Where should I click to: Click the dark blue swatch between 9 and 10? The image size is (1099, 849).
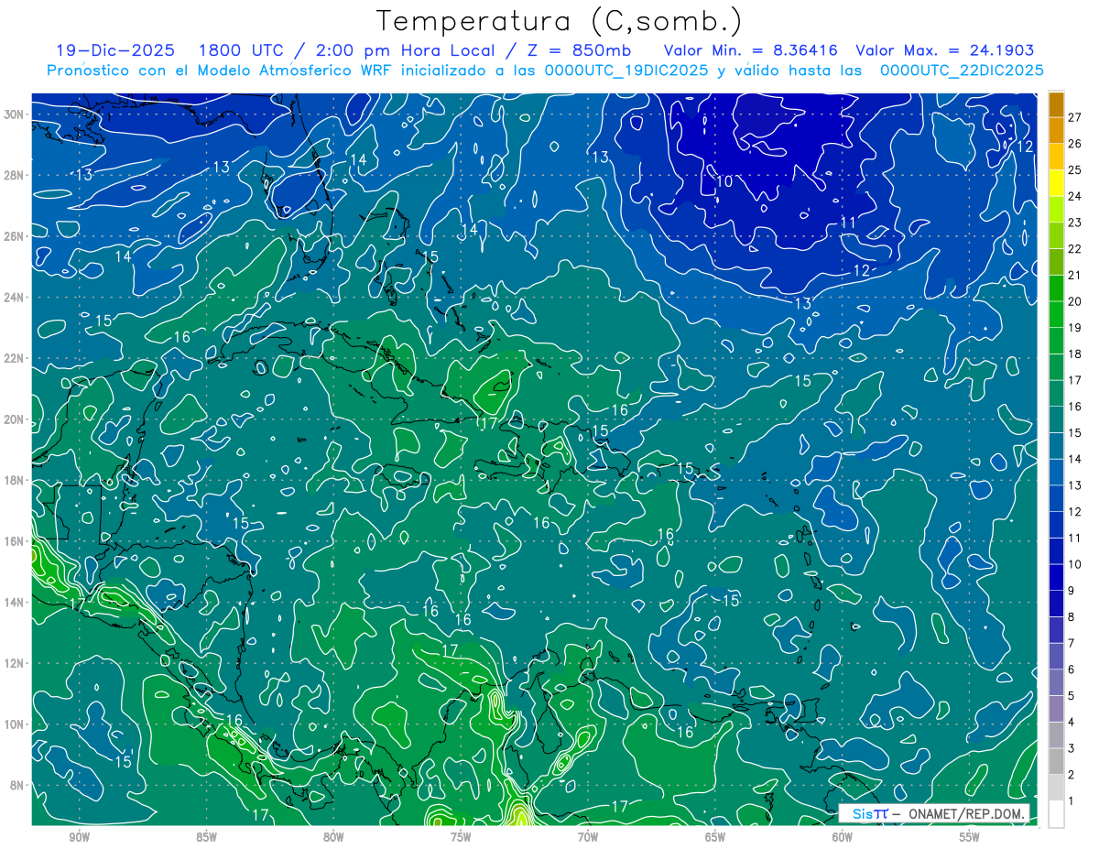pos(1056,578)
